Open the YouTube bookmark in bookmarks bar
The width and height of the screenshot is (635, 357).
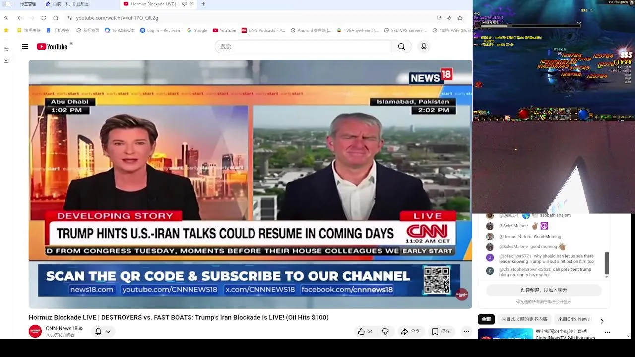coord(224,30)
